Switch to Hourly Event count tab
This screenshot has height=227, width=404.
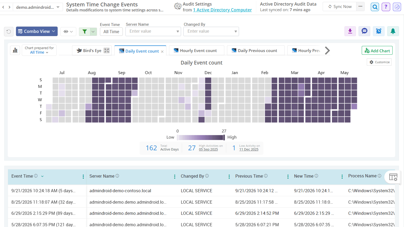point(196,50)
